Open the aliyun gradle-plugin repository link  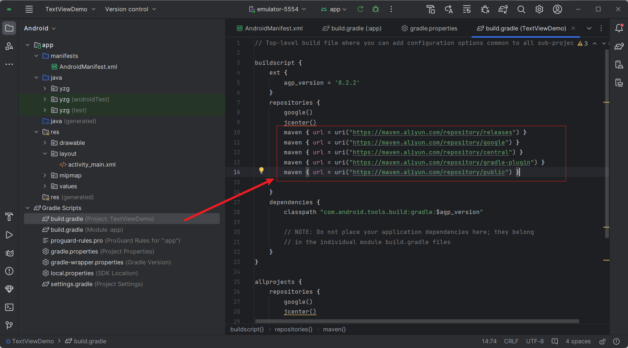441,163
